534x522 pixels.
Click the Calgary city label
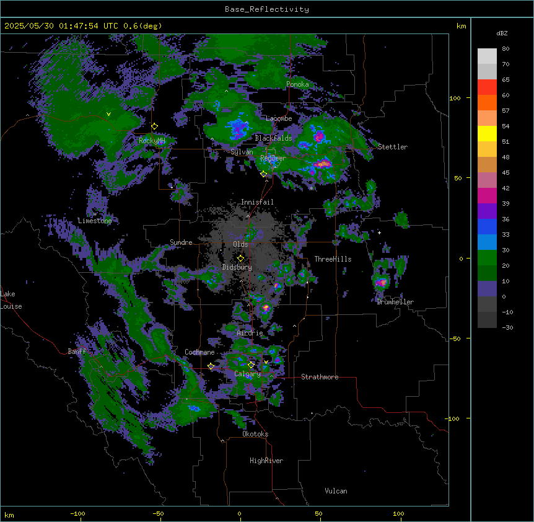click(x=247, y=374)
